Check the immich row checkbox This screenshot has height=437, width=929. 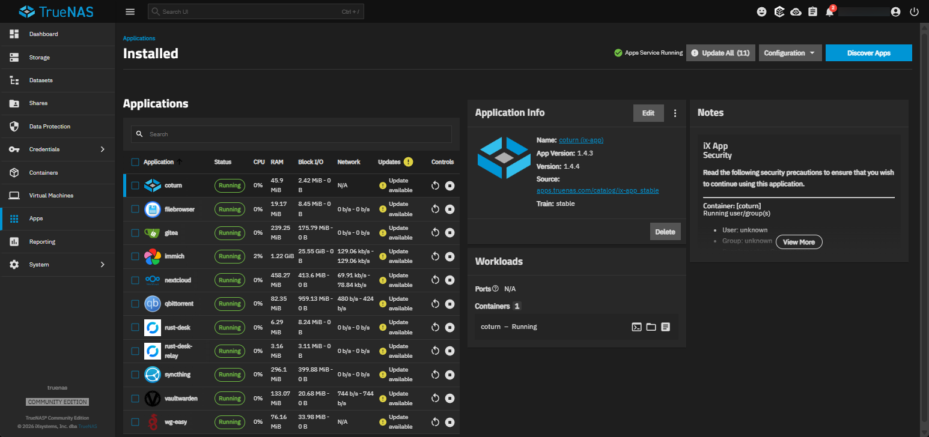coord(135,256)
